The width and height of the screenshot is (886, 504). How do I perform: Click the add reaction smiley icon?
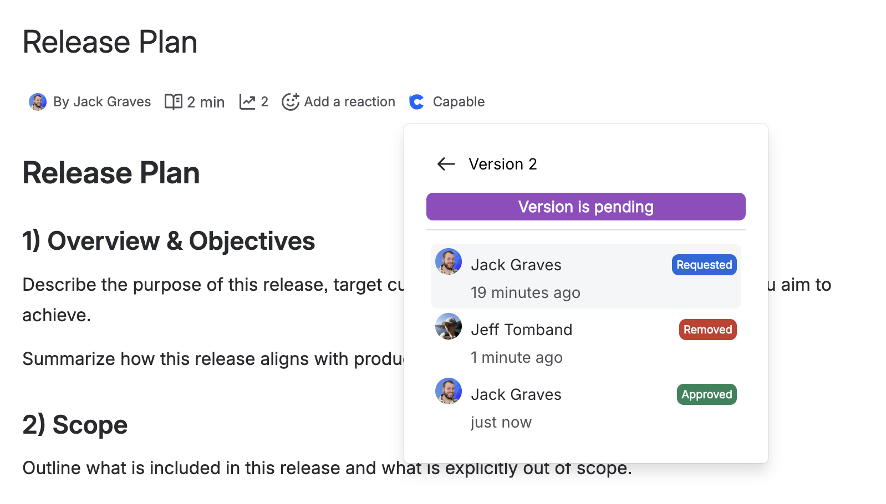pos(291,102)
